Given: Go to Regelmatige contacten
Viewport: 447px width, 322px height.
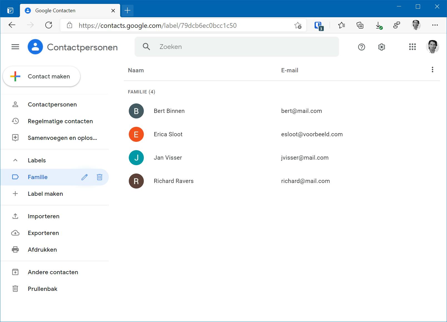Looking at the screenshot, I should point(60,121).
